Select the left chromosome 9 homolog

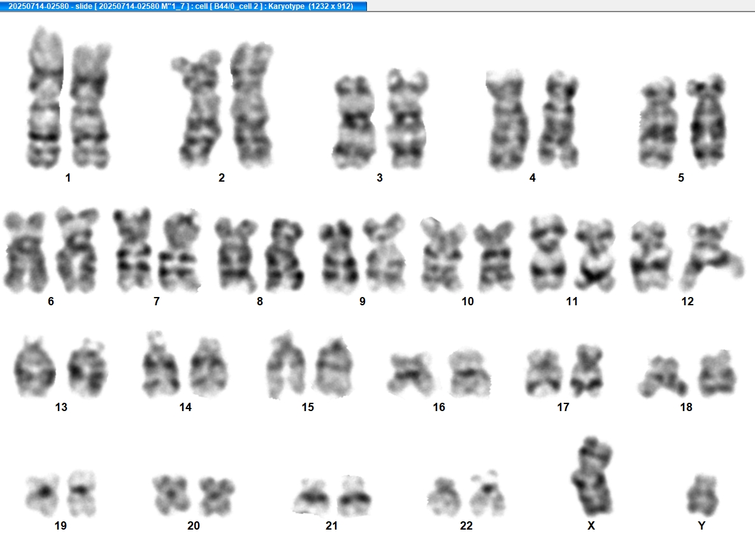point(338,256)
